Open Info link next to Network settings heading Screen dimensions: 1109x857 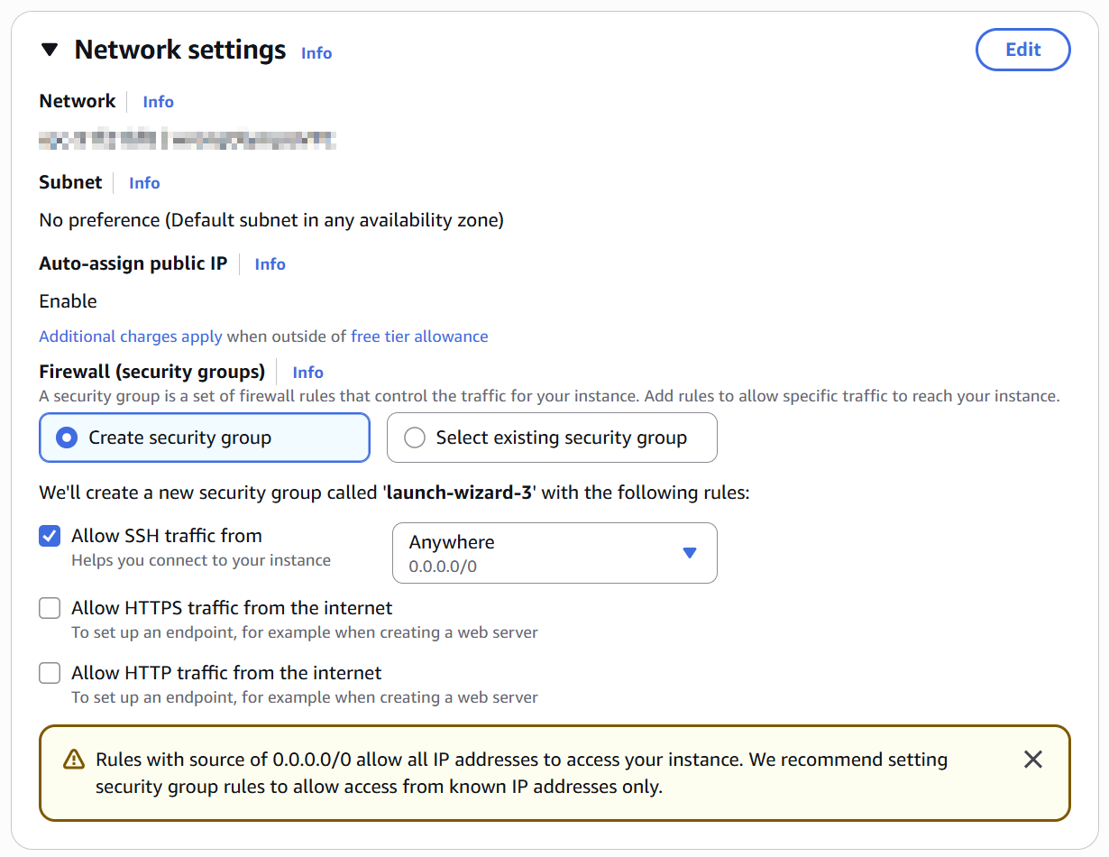point(316,53)
